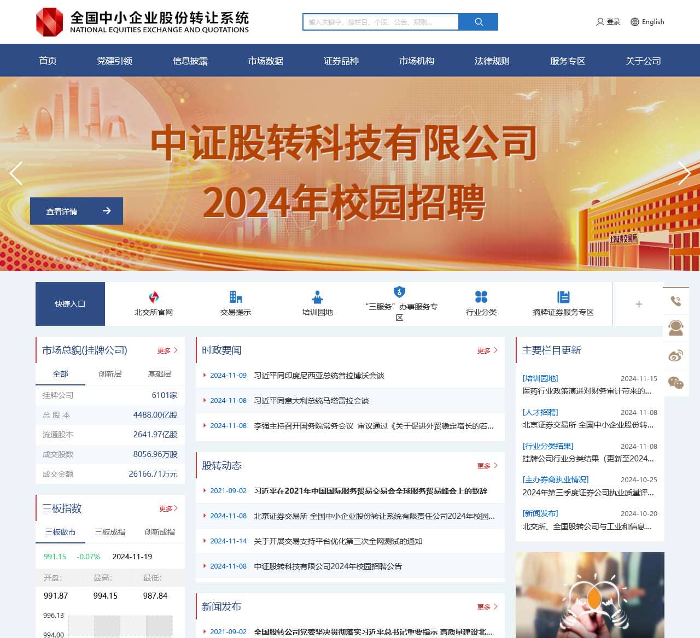The width and height of the screenshot is (700, 638).
Task: Click the 挂牌公司 value 6101家
Action: tap(164, 395)
